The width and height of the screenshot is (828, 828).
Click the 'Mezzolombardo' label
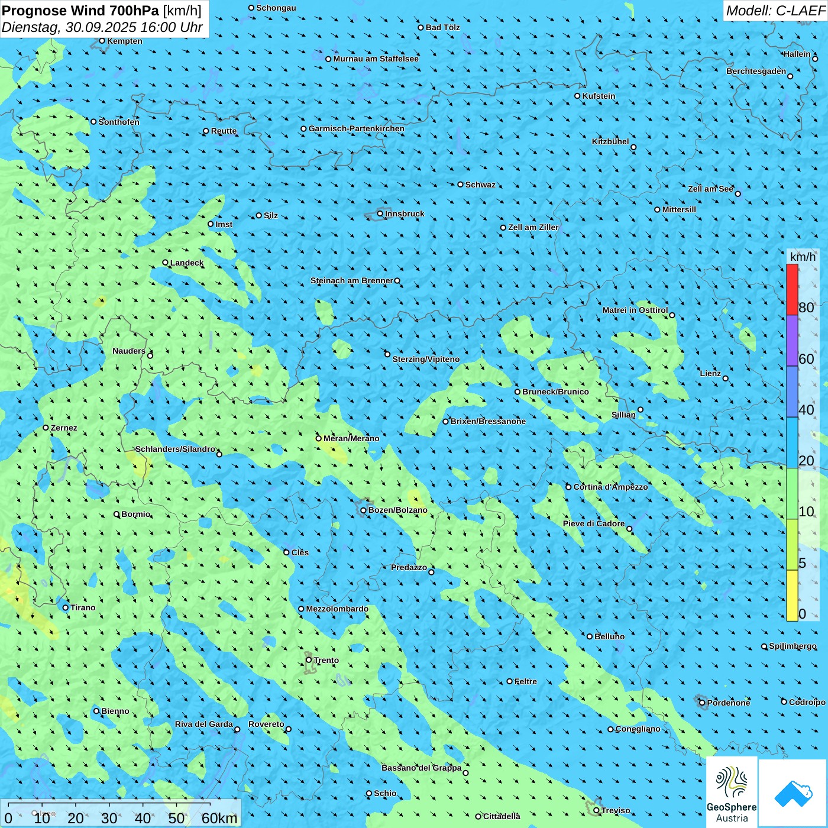(x=337, y=609)
